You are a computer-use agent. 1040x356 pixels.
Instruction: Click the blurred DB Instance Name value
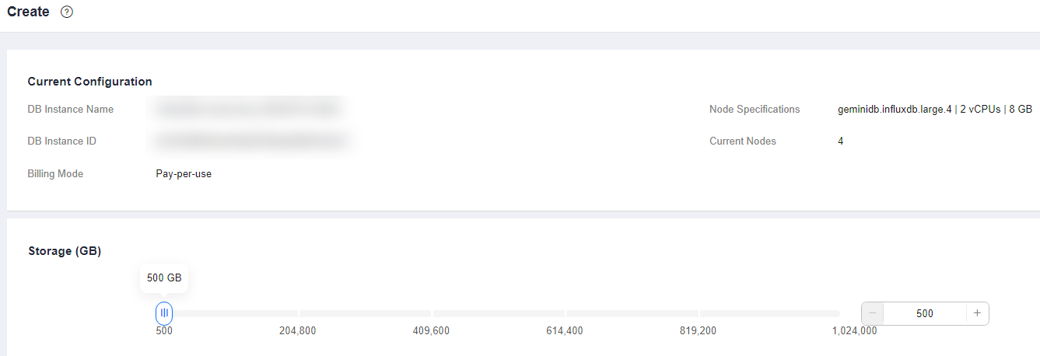coord(248,110)
